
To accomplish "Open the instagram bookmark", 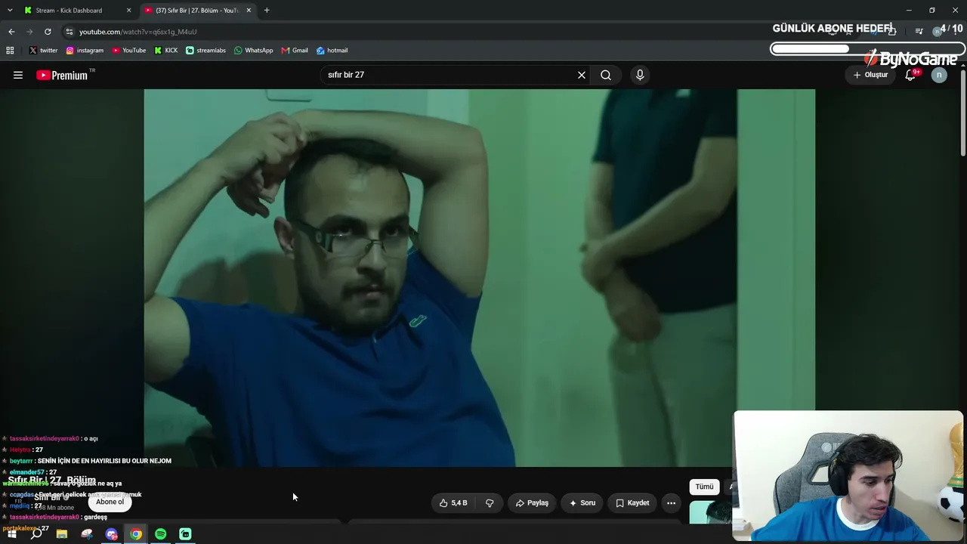I will click(x=85, y=51).
